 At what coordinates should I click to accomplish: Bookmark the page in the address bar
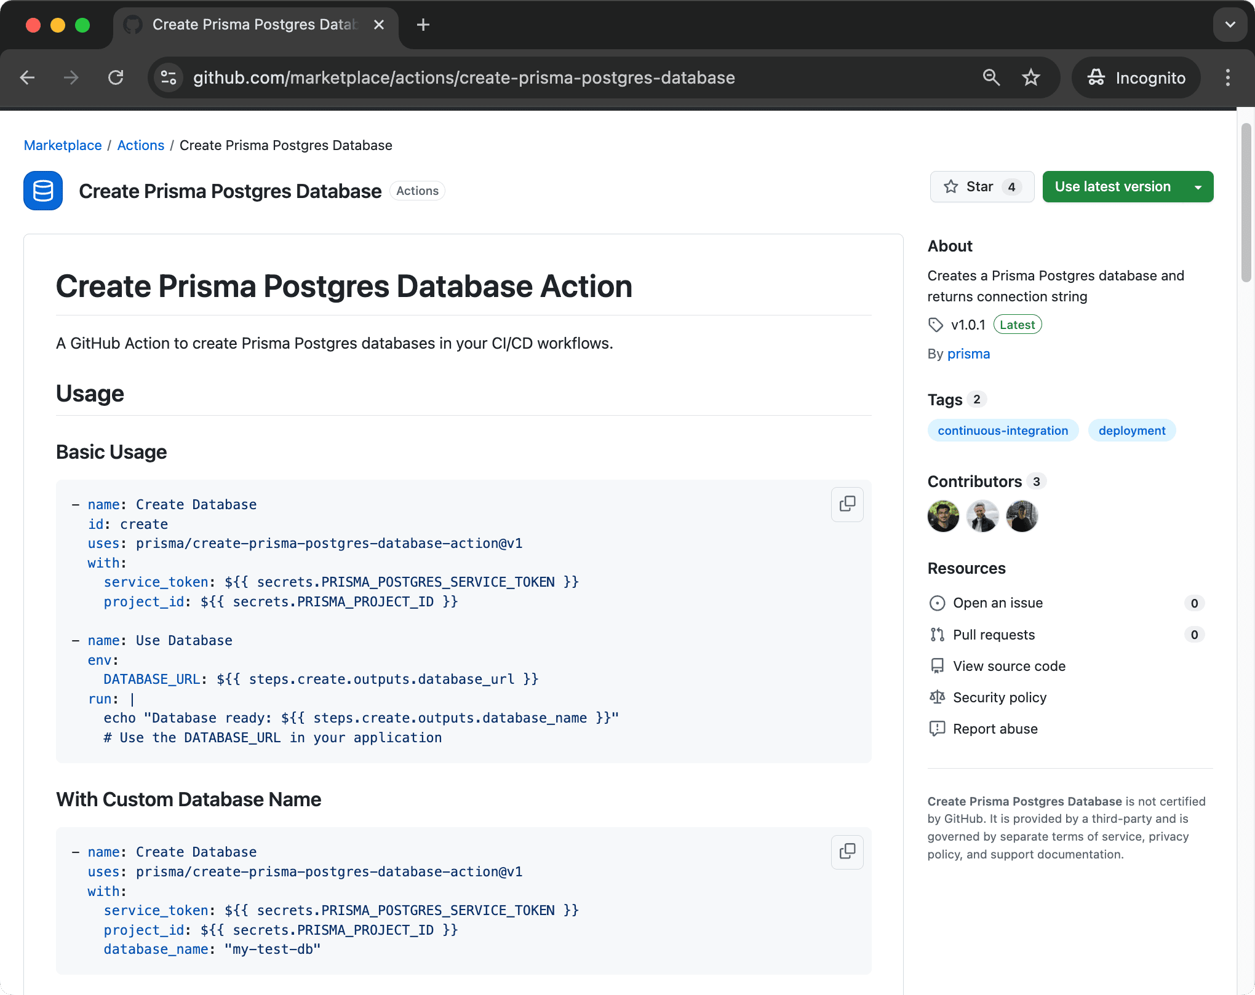[1031, 77]
